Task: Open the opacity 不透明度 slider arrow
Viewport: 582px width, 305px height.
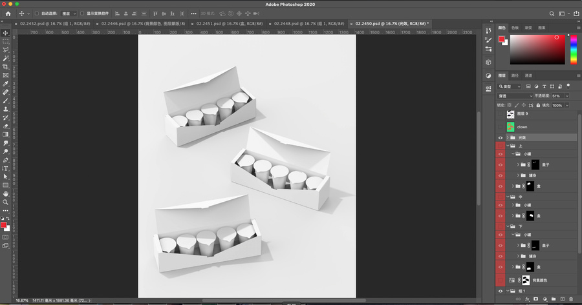Action: click(566, 96)
